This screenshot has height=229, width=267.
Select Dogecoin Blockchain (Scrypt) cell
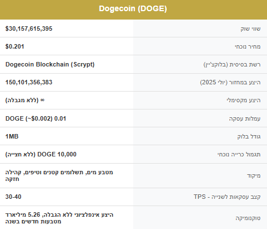pos(50,64)
